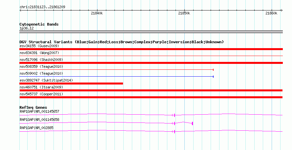Click the chr1:21831123..21861209 coordinate label
Screen dimensions: 292x150
(x=42, y=7)
